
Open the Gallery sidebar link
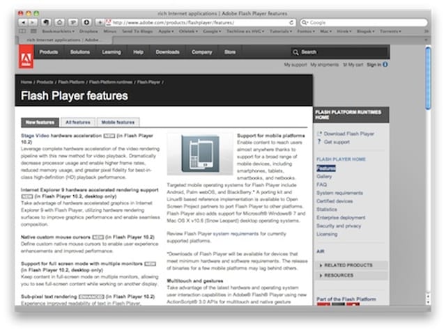(x=324, y=176)
